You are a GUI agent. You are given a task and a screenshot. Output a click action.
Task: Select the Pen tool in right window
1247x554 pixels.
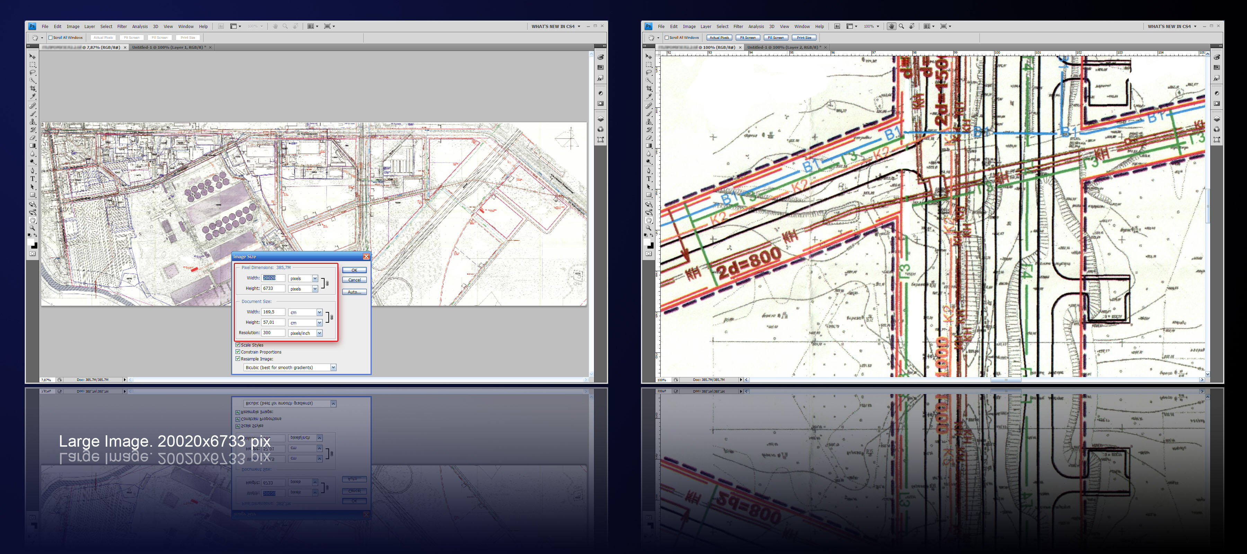pyautogui.click(x=649, y=170)
